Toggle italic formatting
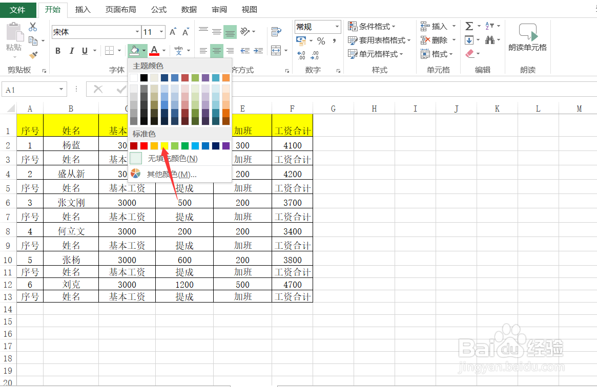 [71, 51]
